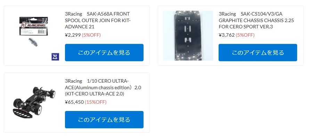The width and height of the screenshot is (310, 139).
Task: Click the 3Racing brand name on CERO ULTRA-ACE listing
Action: 73,81
